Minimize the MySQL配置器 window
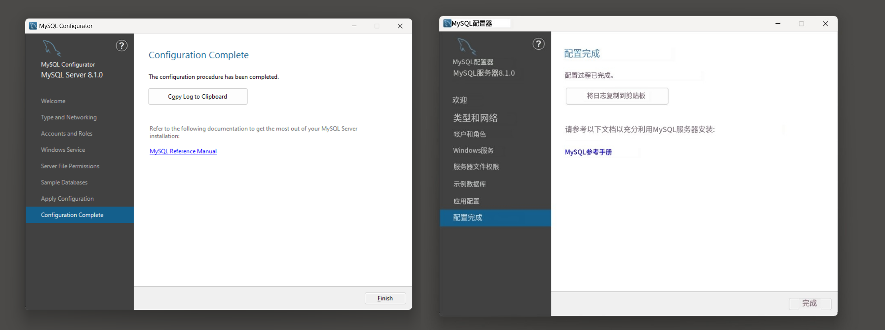 [x=778, y=24]
